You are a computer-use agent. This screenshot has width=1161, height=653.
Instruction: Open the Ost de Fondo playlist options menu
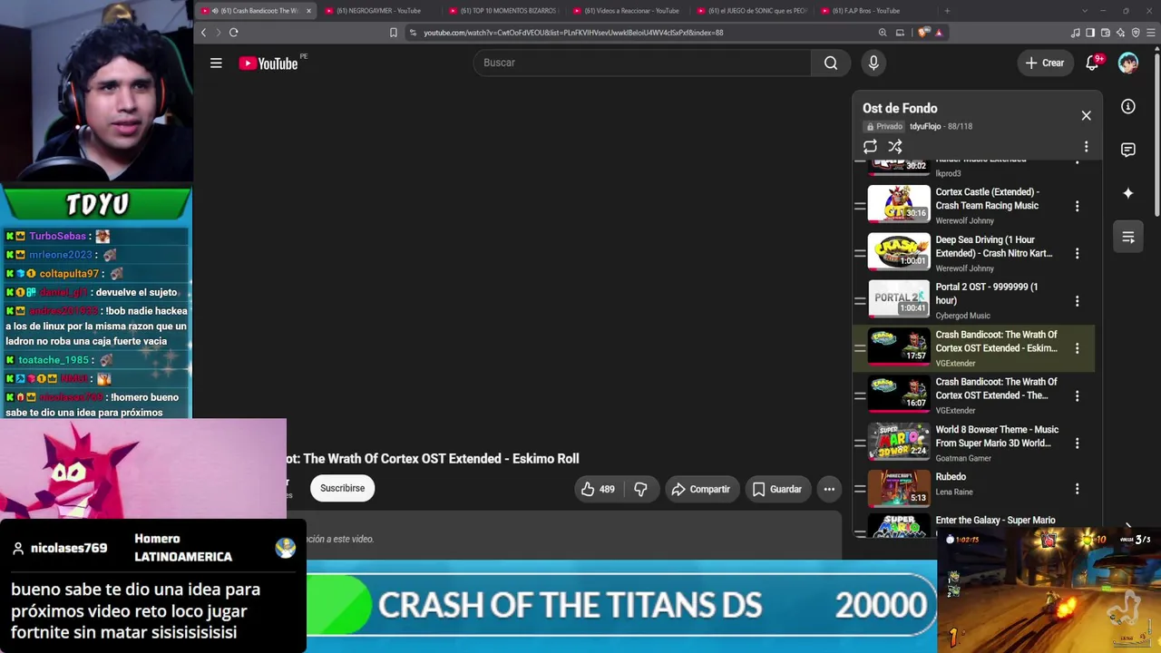[x=1086, y=147]
